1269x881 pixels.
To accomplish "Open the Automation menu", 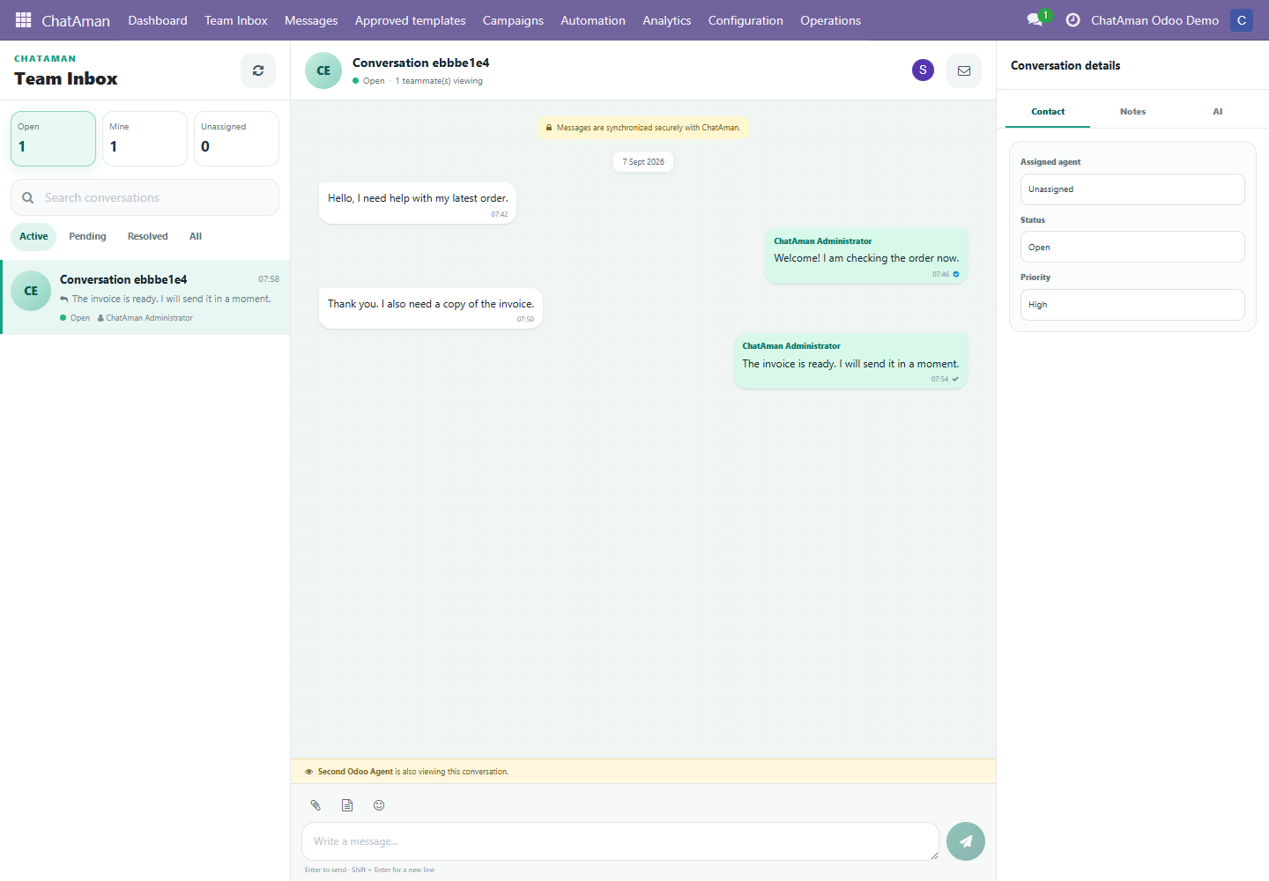I will (x=593, y=20).
